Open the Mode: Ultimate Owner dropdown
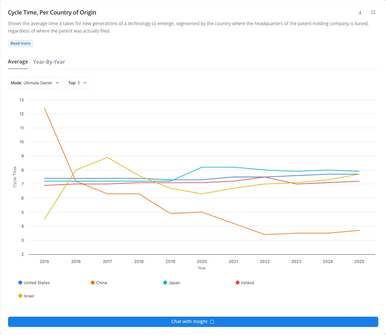The image size is (386, 335). point(35,83)
